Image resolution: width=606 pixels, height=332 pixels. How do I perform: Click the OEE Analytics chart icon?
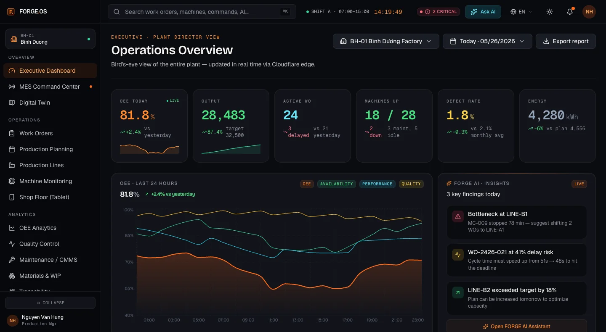pyautogui.click(x=12, y=228)
